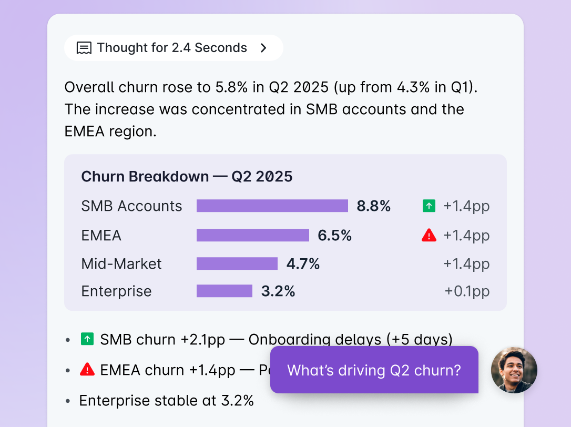
Task: Click the Overall churn rose summary paragraph
Action: pos(271,109)
